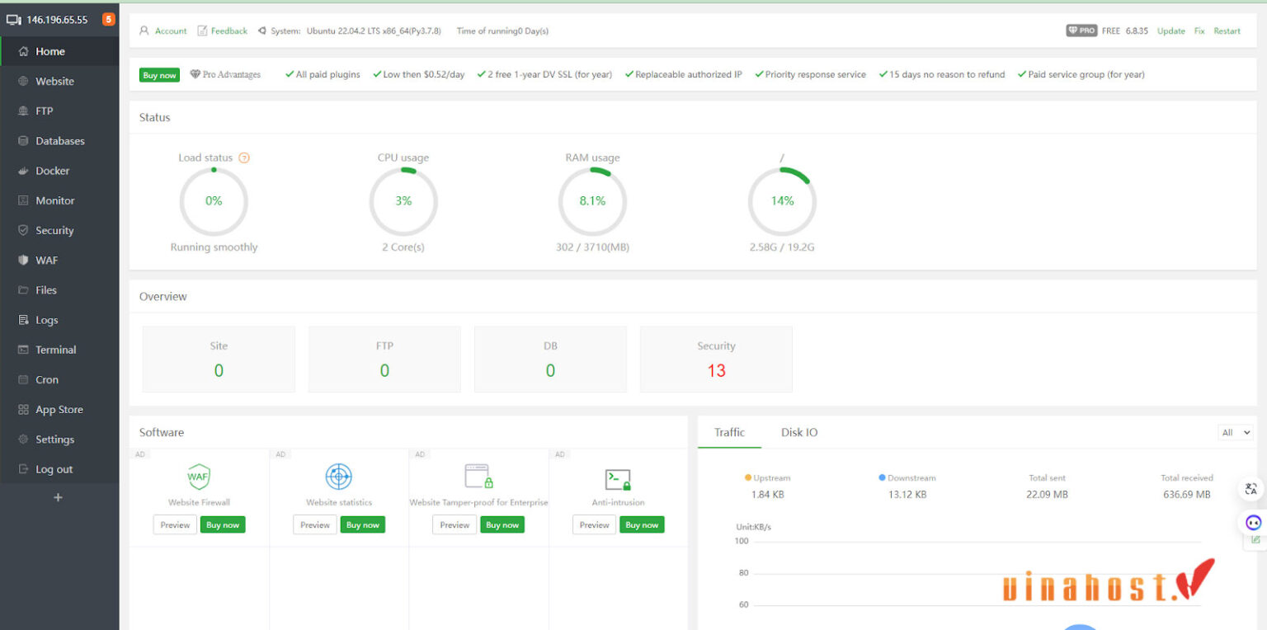Viewport: 1267px width, 630px height.
Task: Open the Docker sidebar icon
Action: point(23,171)
